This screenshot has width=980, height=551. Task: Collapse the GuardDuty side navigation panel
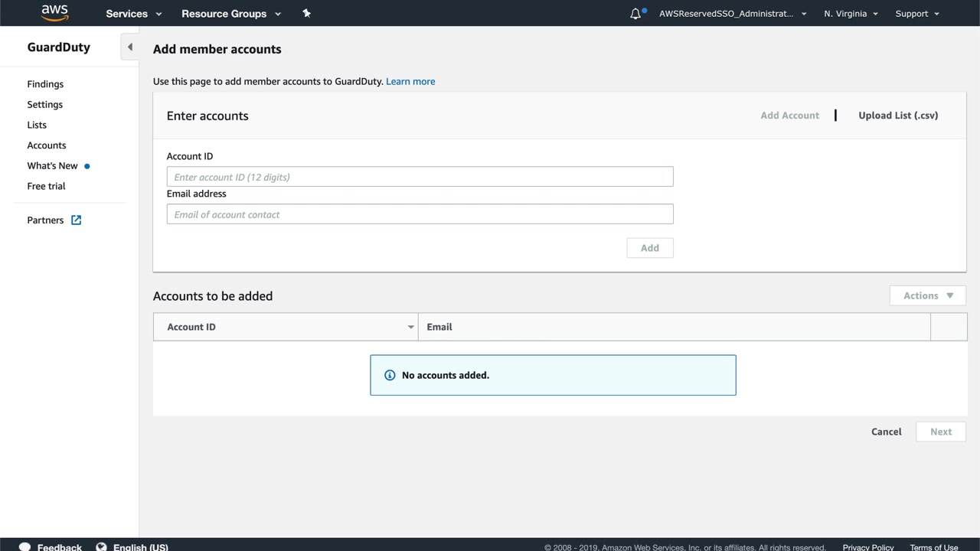(130, 47)
